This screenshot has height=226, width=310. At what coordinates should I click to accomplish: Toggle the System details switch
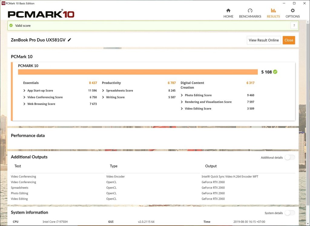(x=290, y=213)
